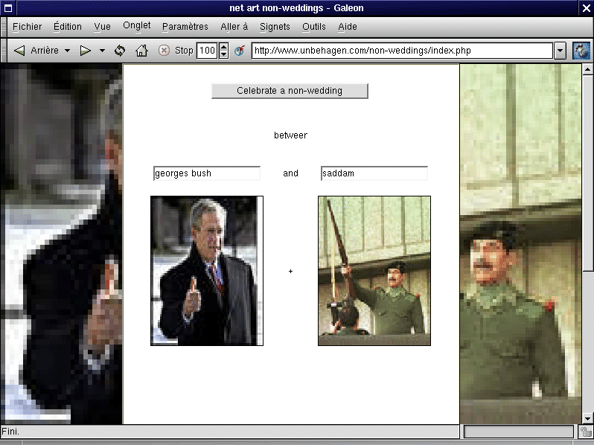Click the Back arrow icon
The image size is (594, 445).
(x=19, y=51)
